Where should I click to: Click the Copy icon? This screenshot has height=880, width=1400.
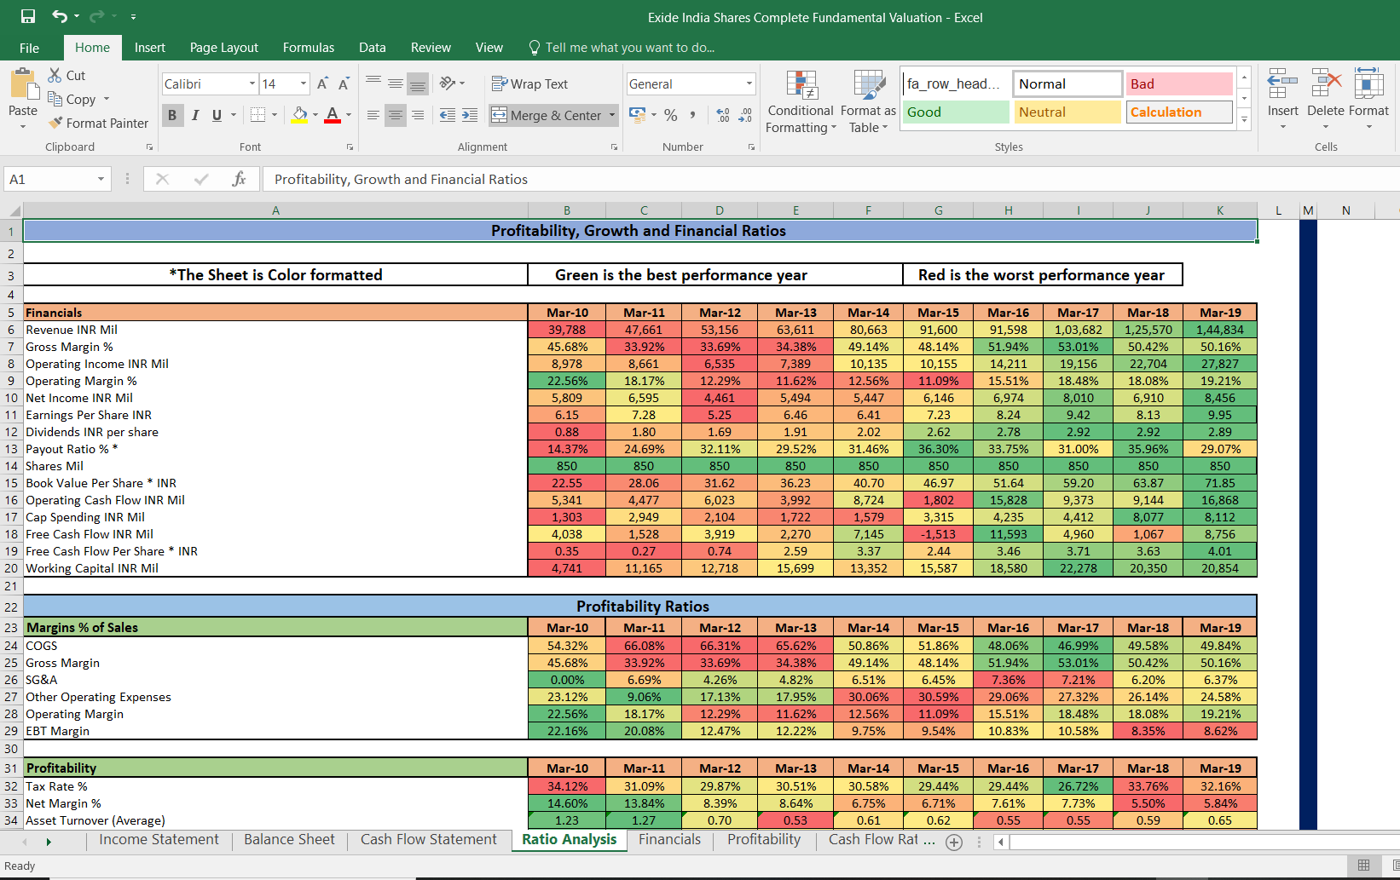coord(55,99)
